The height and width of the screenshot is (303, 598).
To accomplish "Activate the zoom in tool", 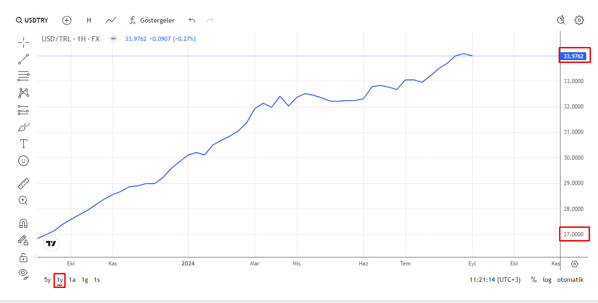I will tap(23, 200).
